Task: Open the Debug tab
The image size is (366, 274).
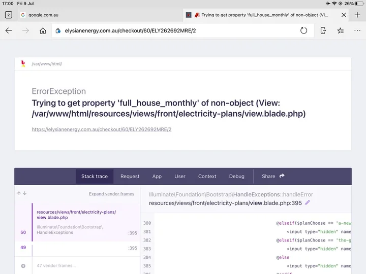Action: tap(236, 176)
